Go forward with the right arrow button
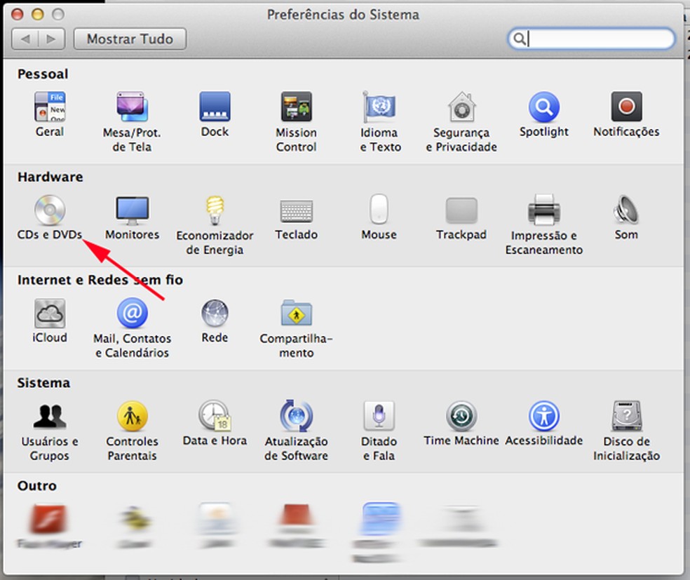The image size is (690, 580). tap(51, 39)
